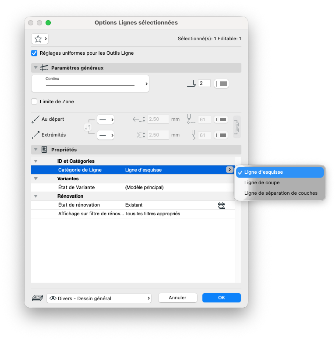336x340 pixels.
Task: Collapse the Propriétés panel
Action: [x=35, y=149]
